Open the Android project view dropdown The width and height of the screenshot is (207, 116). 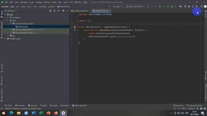click(x=11, y=11)
